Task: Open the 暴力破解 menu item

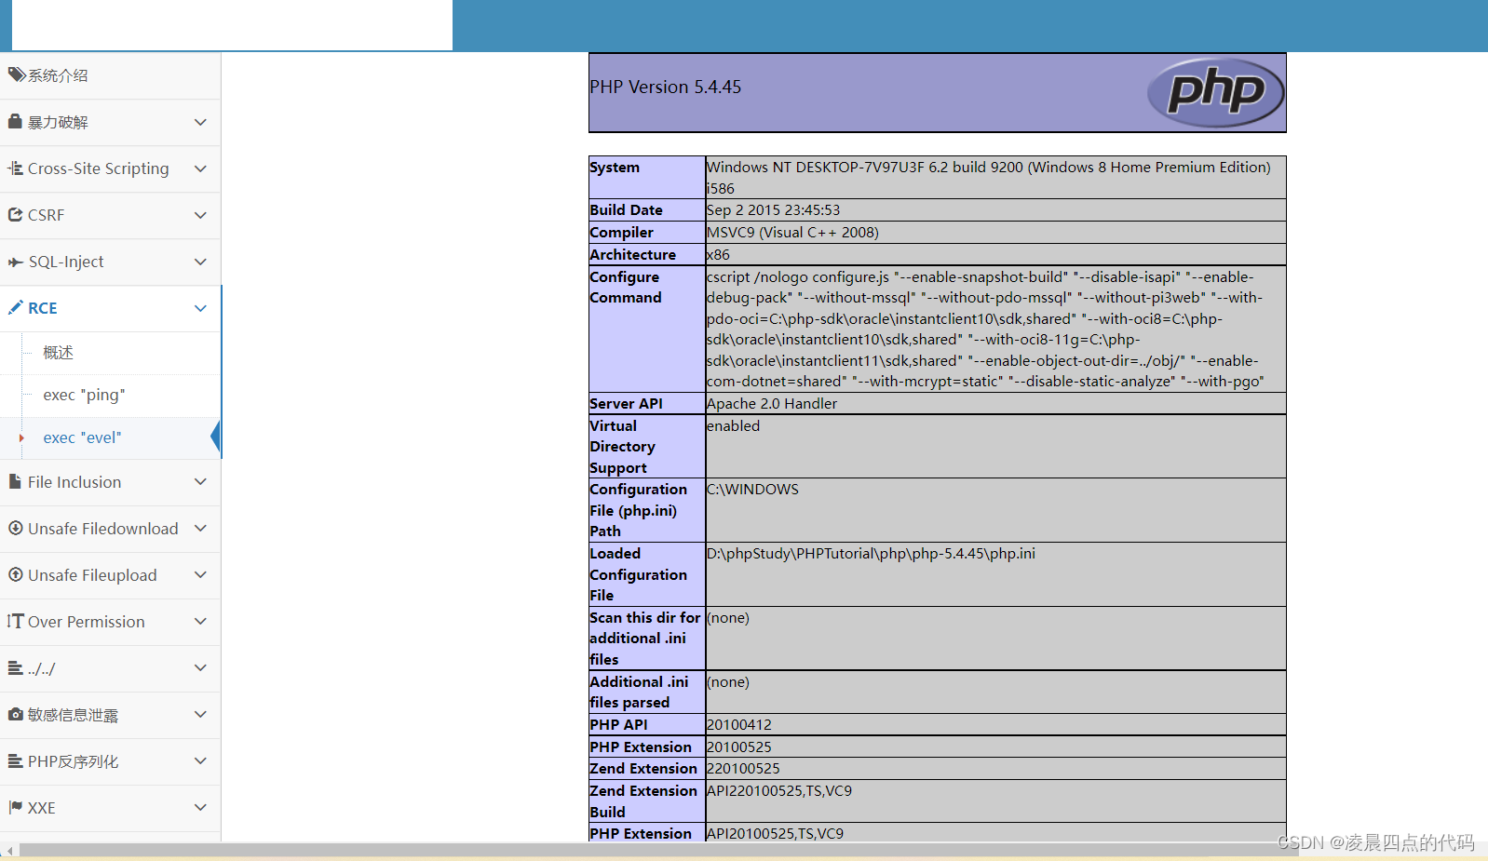Action: (110, 122)
